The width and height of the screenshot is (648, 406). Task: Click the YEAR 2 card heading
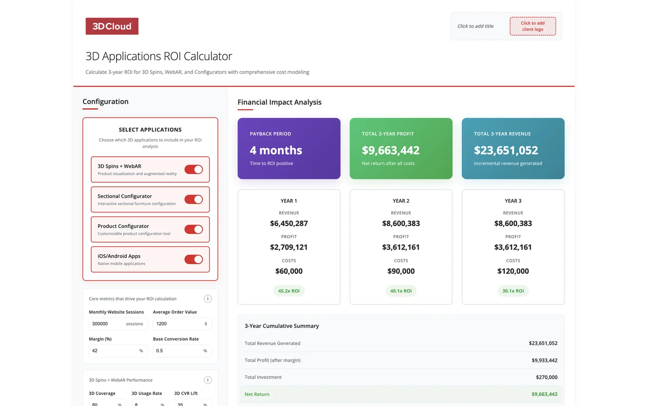[401, 201]
